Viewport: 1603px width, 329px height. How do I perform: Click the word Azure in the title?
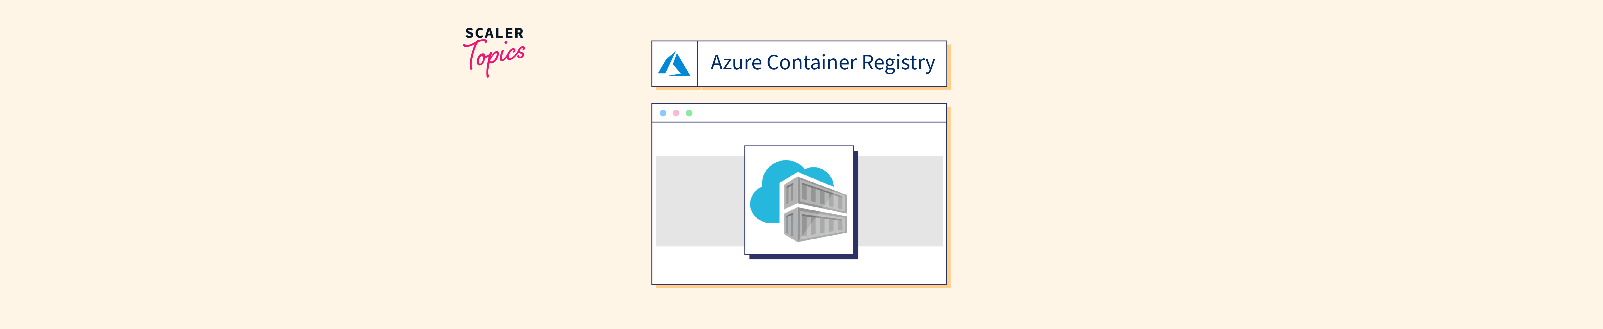tap(736, 63)
